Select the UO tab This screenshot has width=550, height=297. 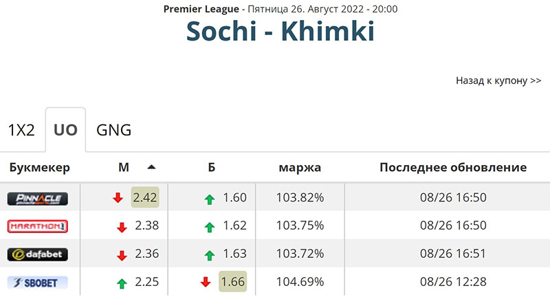click(x=65, y=130)
